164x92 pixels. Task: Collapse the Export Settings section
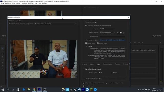click(84, 22)
